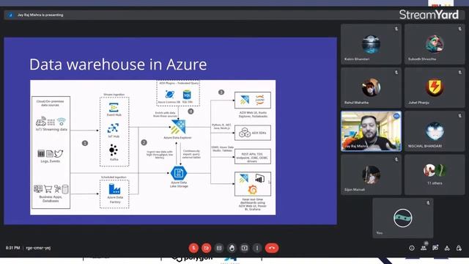Select Subodh Shrestha's participant tile
The height and width of the screenshot is (264, 469).
tap(435, 44)
